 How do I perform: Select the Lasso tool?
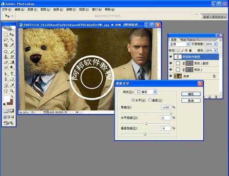point(6,40)
